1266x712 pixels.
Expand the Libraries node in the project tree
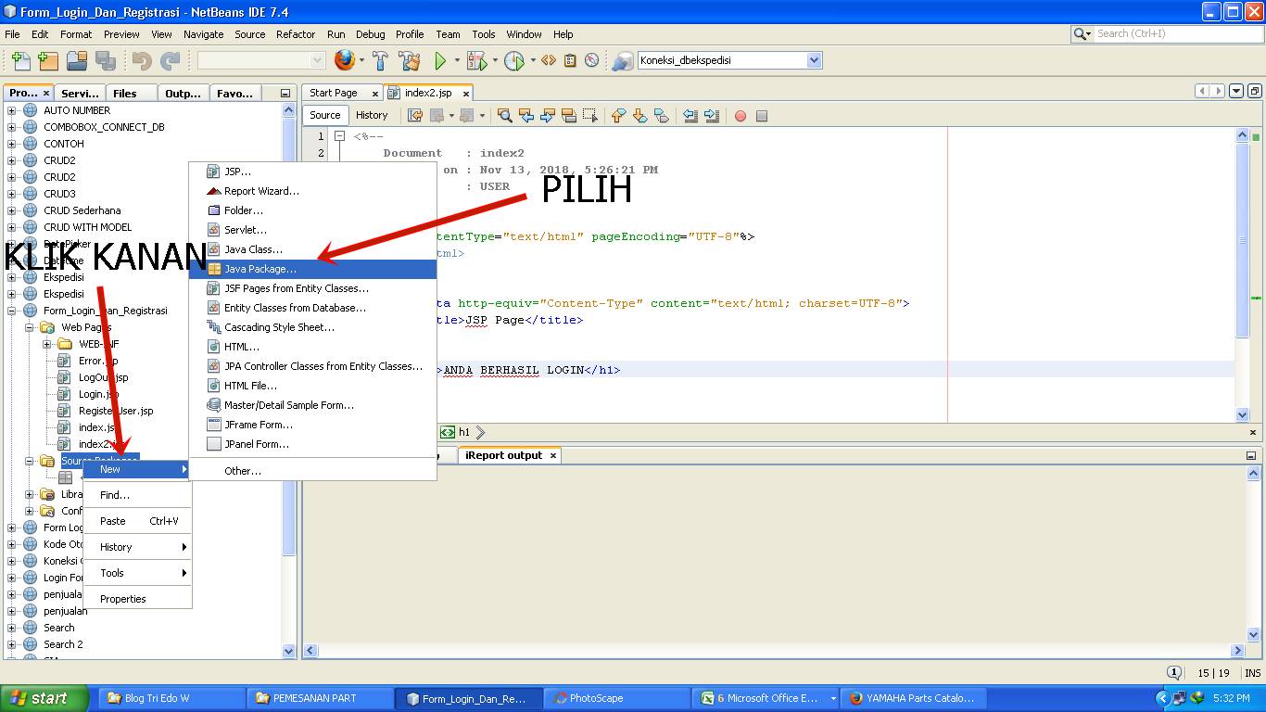[x=29, y=494]
